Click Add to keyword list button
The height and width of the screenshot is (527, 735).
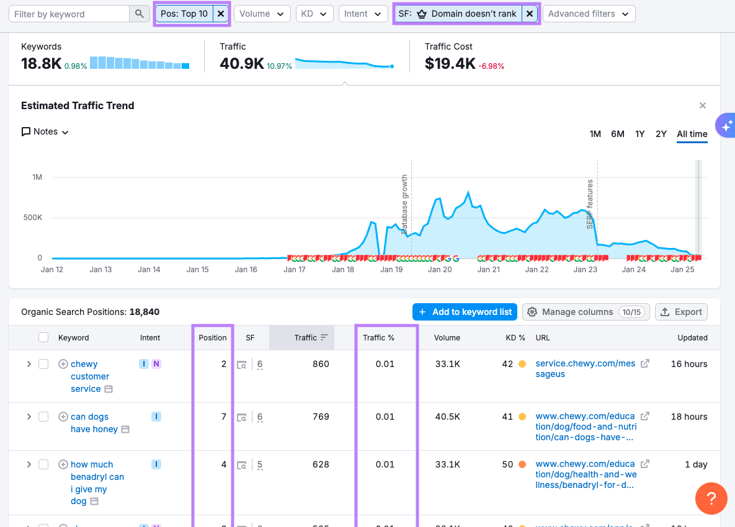[x=464, y=312]
